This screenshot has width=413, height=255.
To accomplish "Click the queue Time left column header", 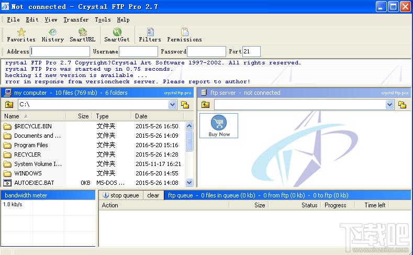I will point(372,205).
